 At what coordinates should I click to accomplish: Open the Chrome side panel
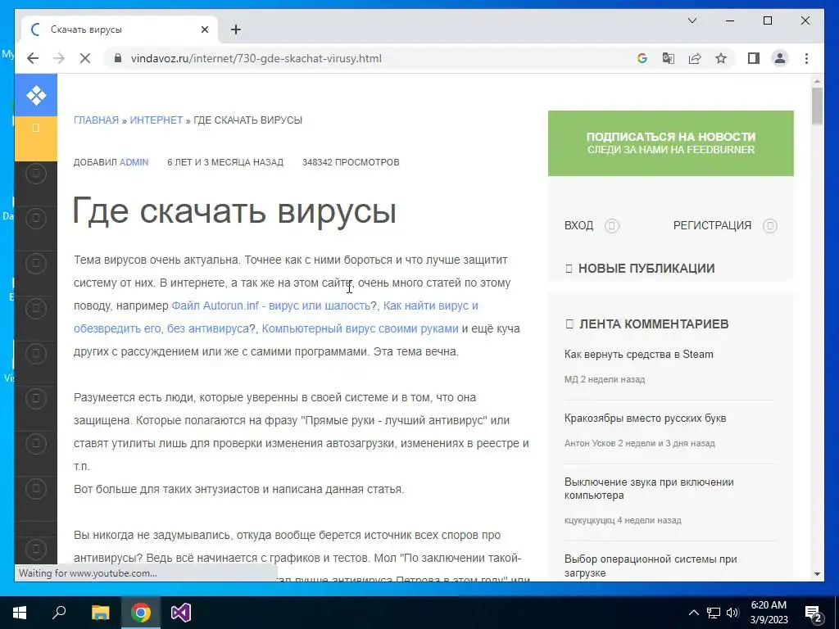[754, 58]
